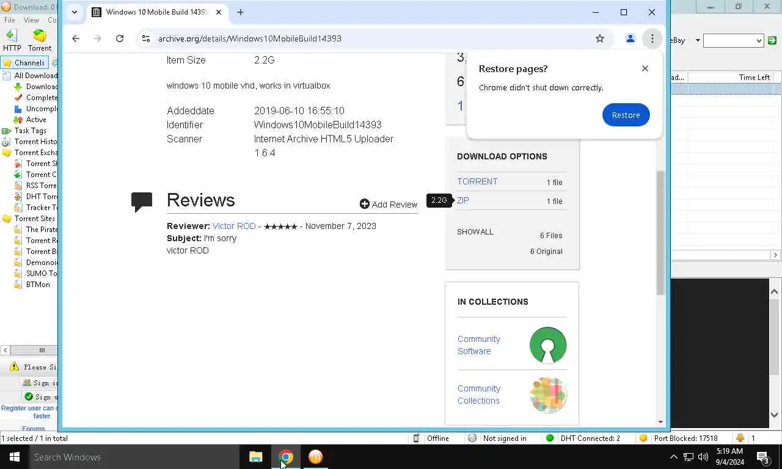Select the Windows 10 Mobile Build 14393 tab
Viewport: 782px width, 469px height.
(157, 12)
